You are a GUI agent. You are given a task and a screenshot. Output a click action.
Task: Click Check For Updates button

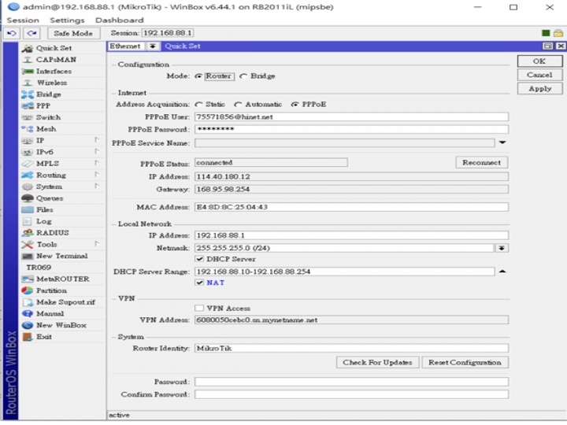[x=377, y=363]
